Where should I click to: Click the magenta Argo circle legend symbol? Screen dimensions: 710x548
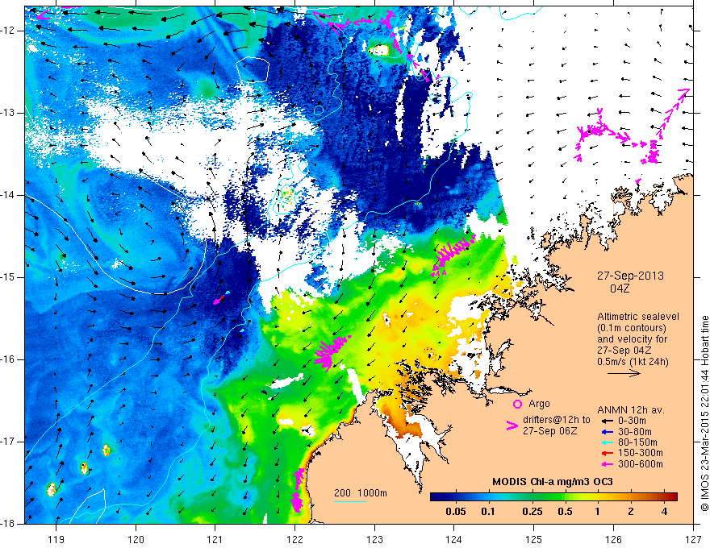click(517, 405)
